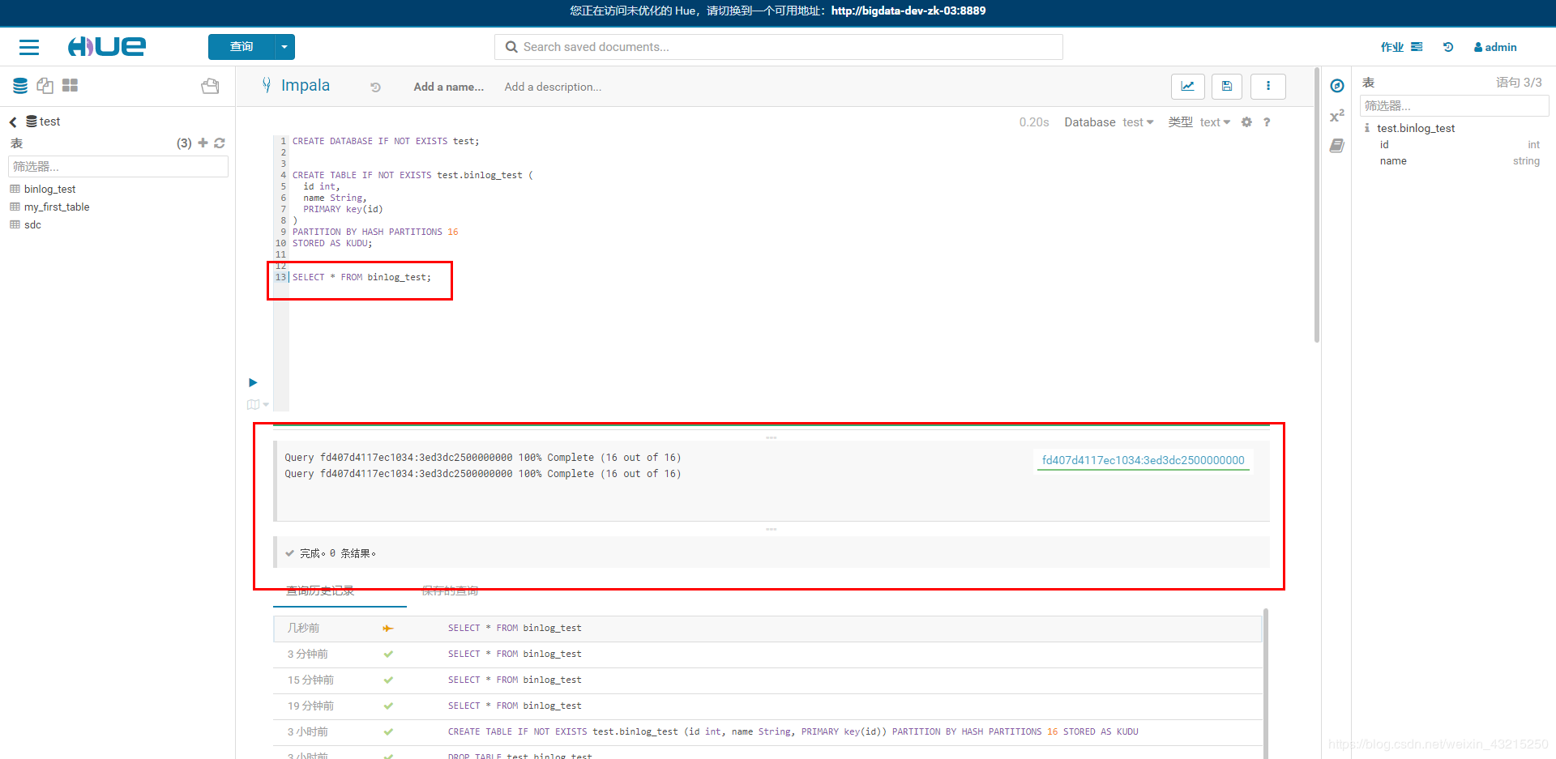This screenshot has width=1556, height=759.
Task: Open the apps grid icon
Action: 70,86
